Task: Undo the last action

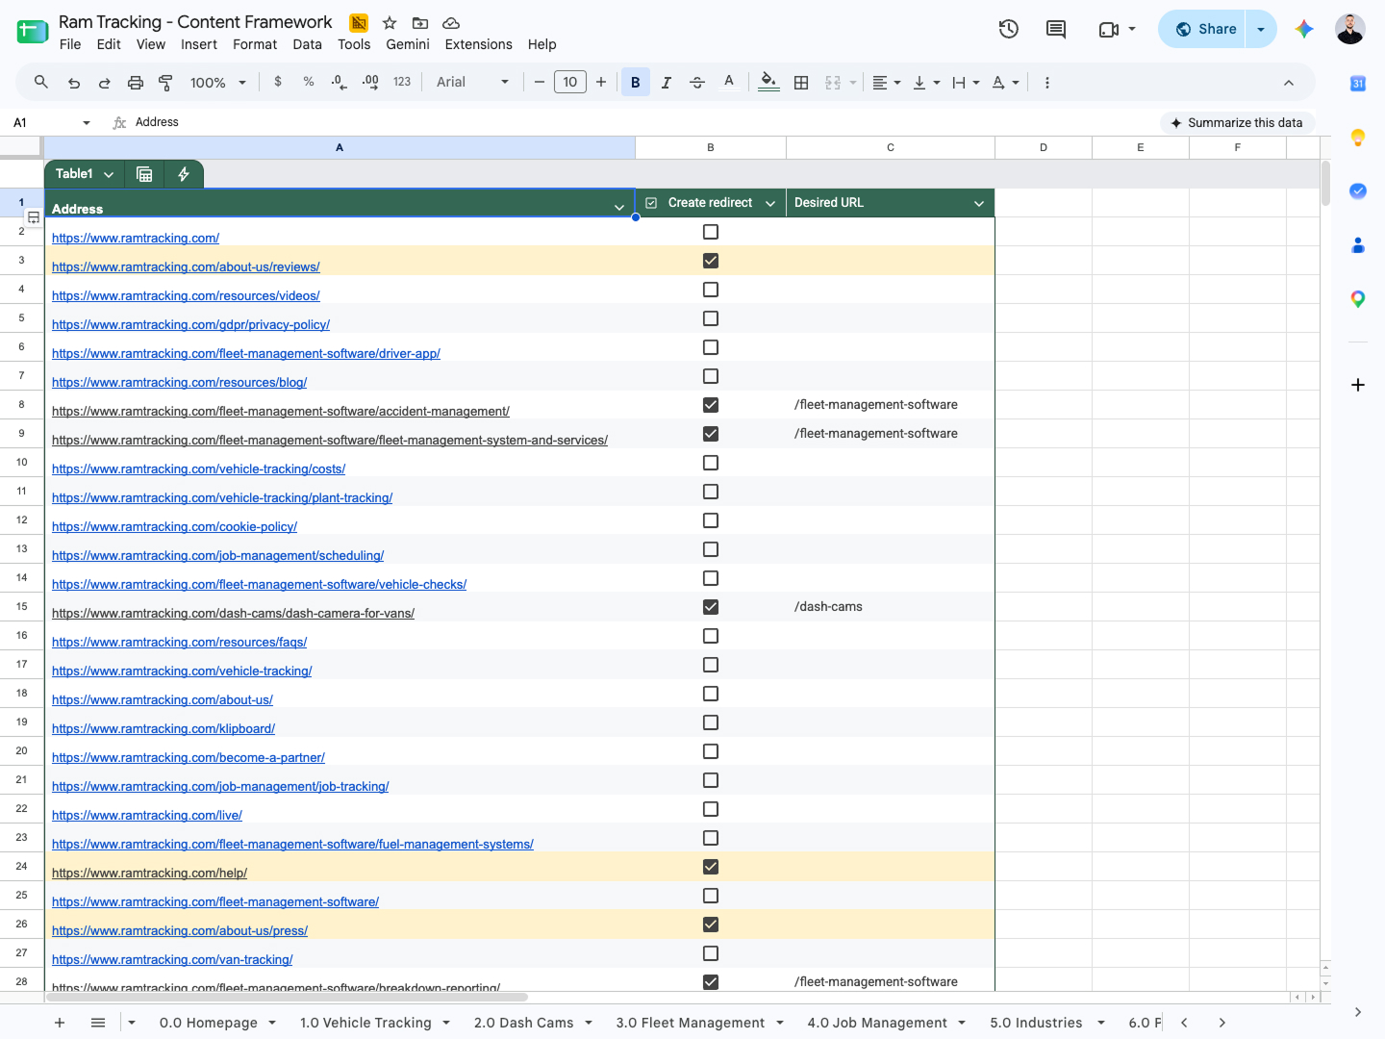Action: coord(74,83)
